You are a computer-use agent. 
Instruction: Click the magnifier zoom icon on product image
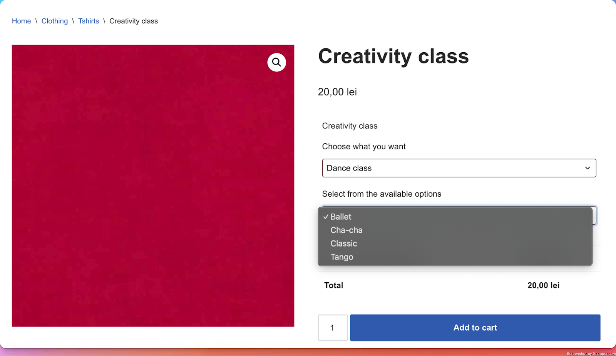click(276, 62)
